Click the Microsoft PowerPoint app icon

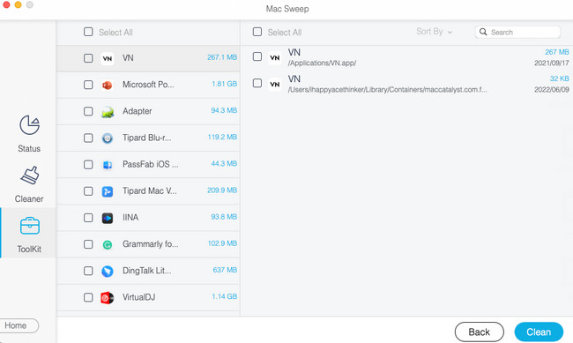click(x=107, y=85)
